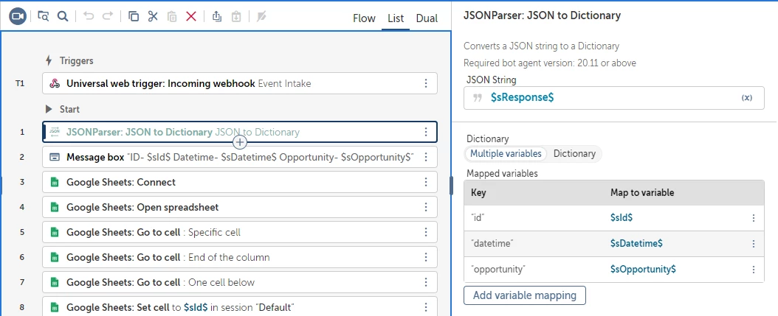The height and width of the screenshot is (316, 778).
Task: Open options for "datetime" mapping row
Action: 753,244
